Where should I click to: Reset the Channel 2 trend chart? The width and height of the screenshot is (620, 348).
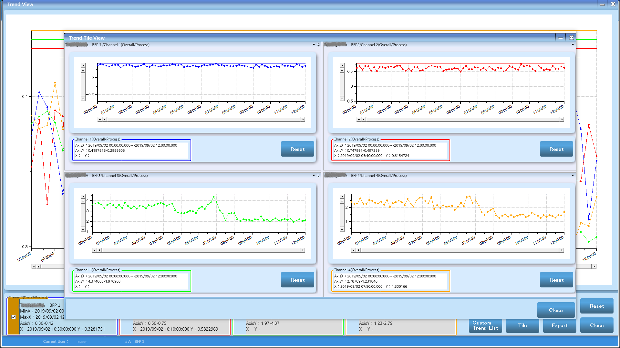tap(556, 149)
